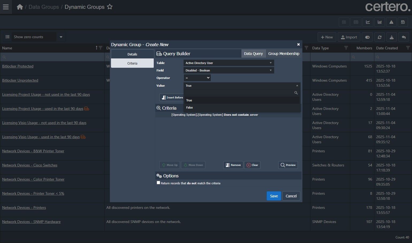Open the Bitlocker Unprotected group link

[20, 80]
